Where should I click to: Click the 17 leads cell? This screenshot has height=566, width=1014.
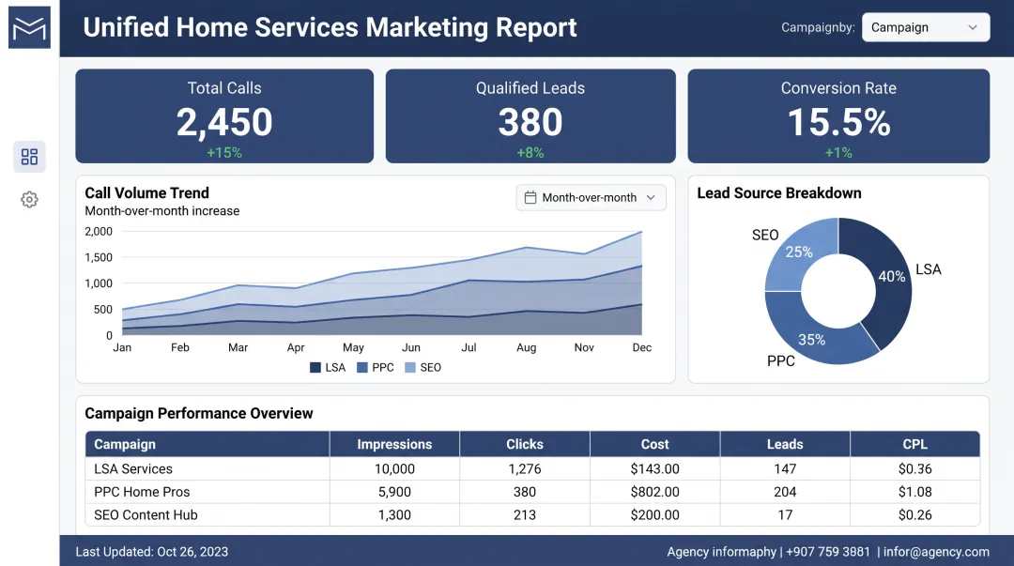(785, 515)
